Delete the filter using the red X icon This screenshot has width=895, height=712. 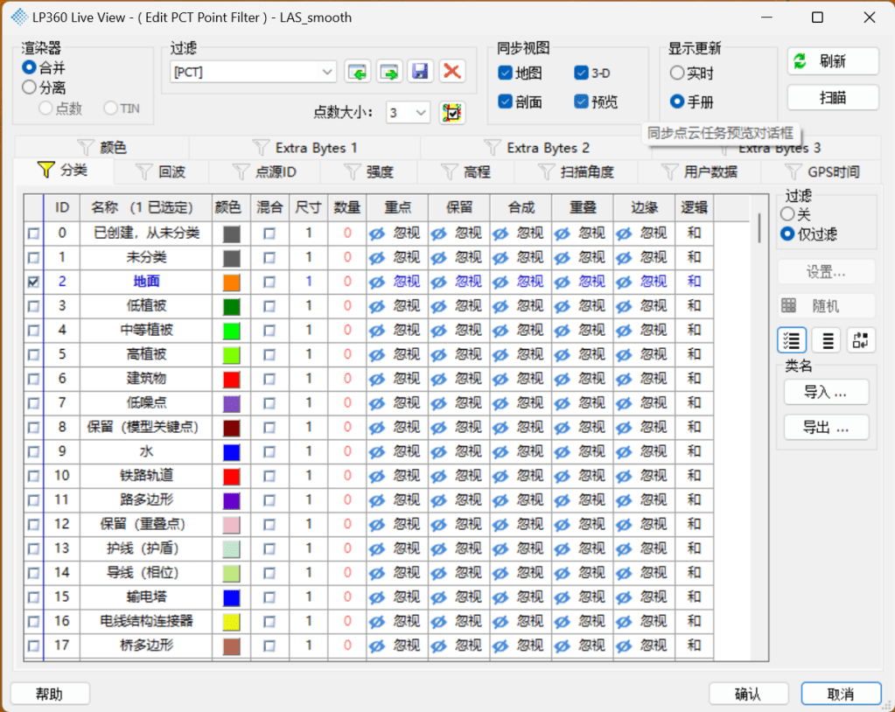pyautogui.click(x=452, y=72)
